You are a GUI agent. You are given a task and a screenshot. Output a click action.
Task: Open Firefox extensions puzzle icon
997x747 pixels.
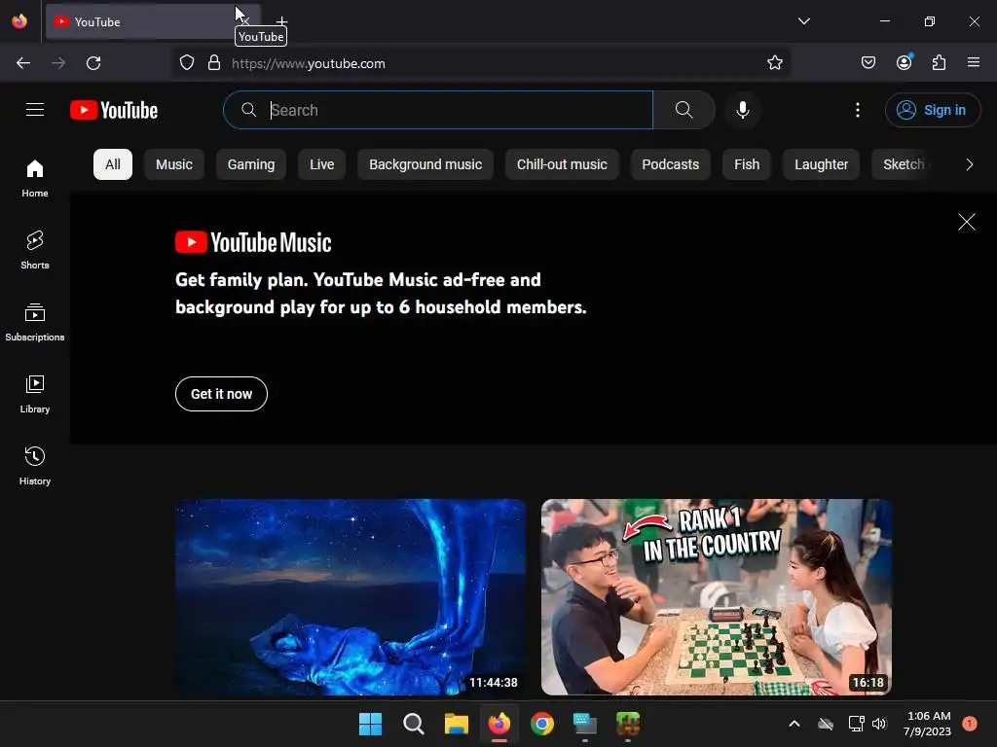(940, 63)
